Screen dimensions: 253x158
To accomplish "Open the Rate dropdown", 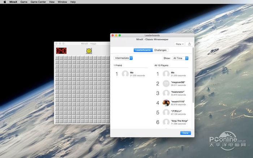I will coord(180,44).
